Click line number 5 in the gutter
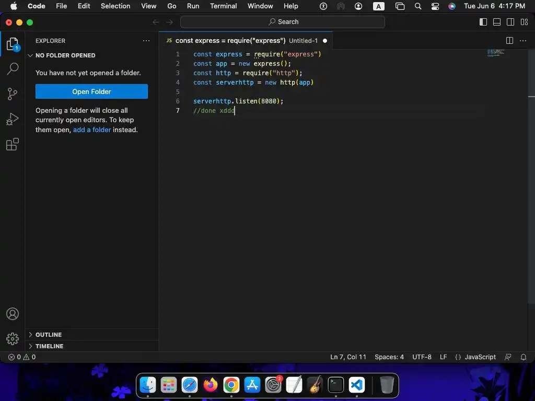Viewport: 535px width, 401px height. pos(178,92)
